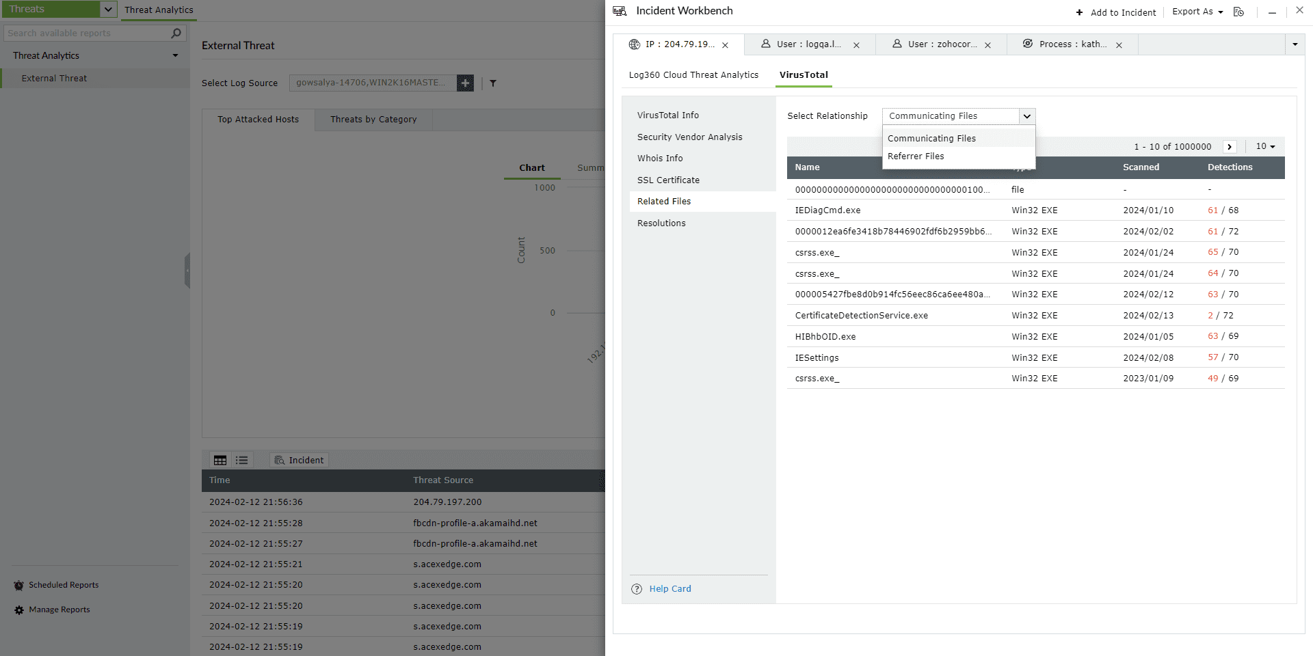This screenshot has height=656, width=1313.
Task: Open Threats by Category tab
Action: (373, 120)
